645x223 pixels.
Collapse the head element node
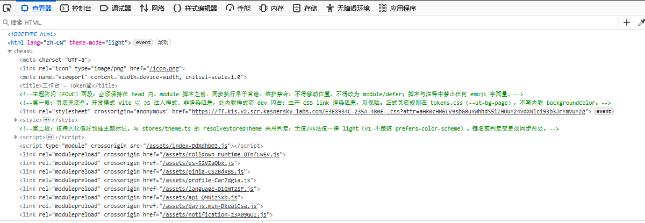[x=10, y=51]
